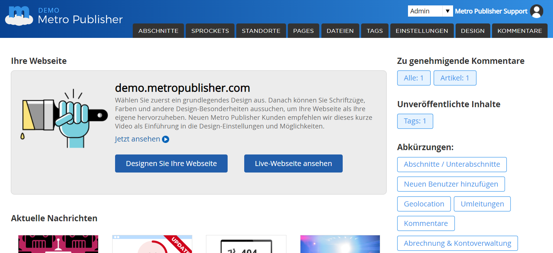Viewport: 553px width, 253px height.
Task: Click the Metro Publisher Support link
Action: coord(491,11)
